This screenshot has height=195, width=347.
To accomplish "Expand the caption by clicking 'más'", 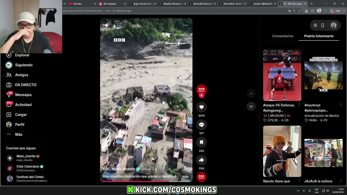I will coord(185,177).
